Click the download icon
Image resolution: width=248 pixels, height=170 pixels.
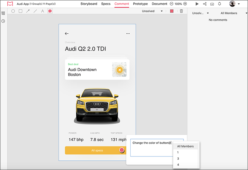coord(212,4)
